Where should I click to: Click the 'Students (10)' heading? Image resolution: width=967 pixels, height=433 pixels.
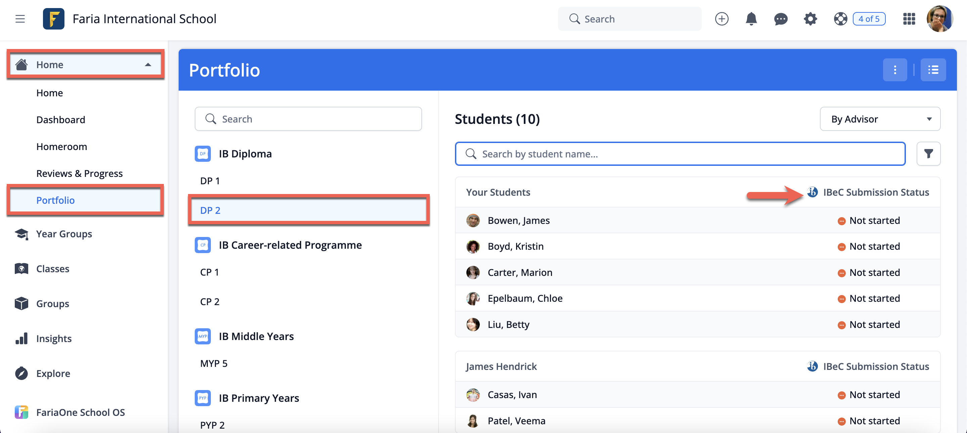pyautogui.click(x=497, y=119)
